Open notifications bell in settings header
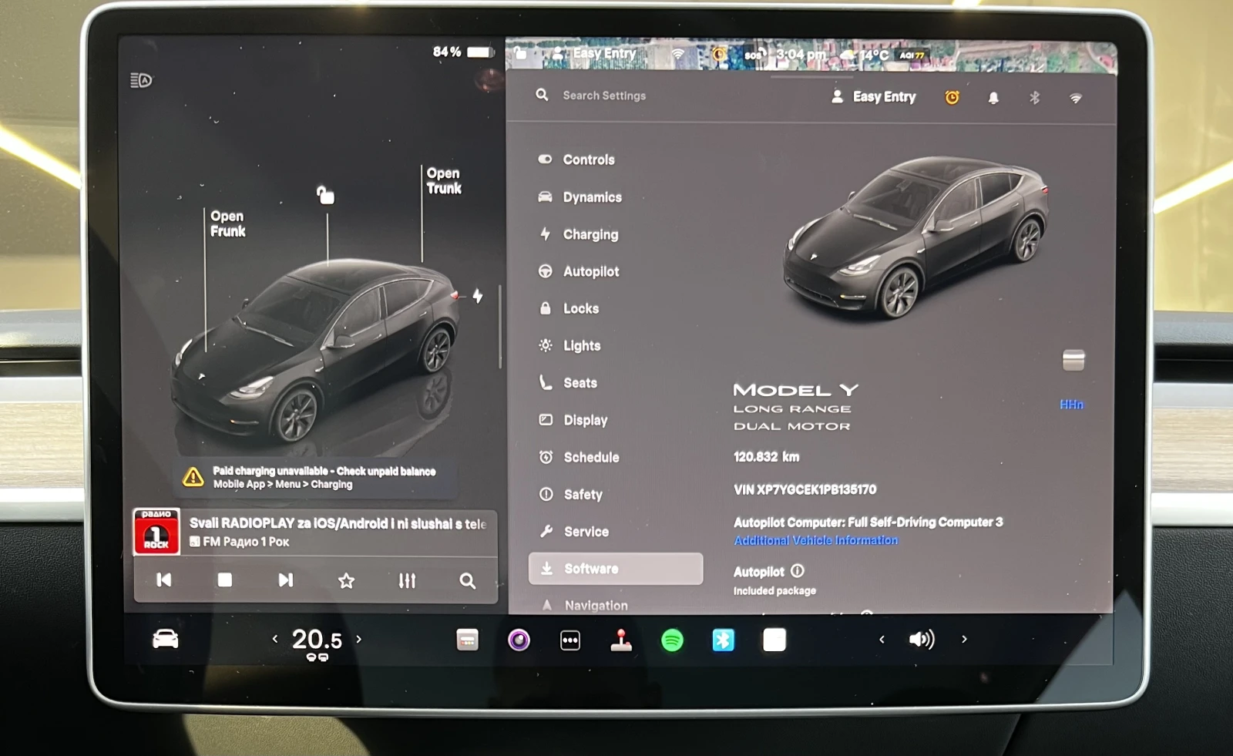 pyautogui.click(x=993, y=98)
